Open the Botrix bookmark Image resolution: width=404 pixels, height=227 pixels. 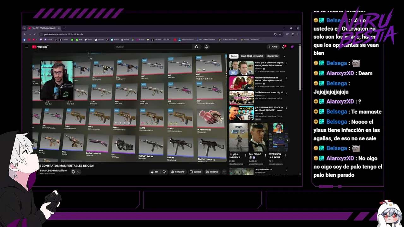tap(88, 40)
